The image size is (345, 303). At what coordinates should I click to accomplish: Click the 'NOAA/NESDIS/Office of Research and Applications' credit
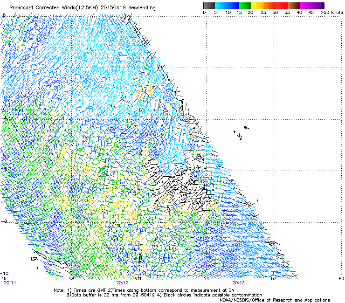click(275, 300)
